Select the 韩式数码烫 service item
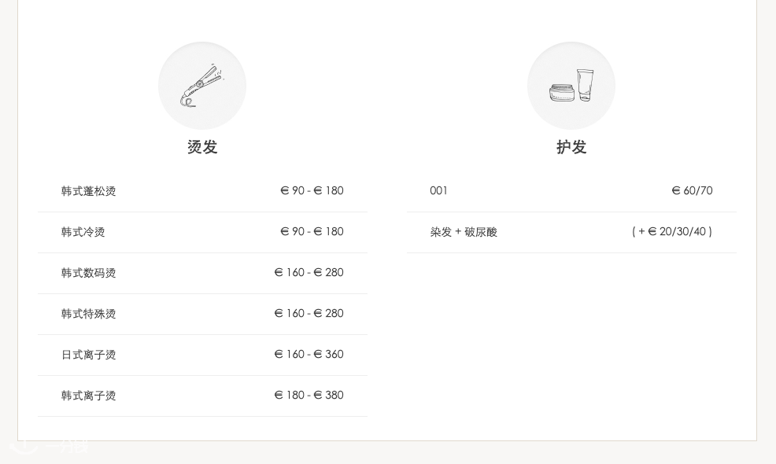This screenshot has height=464, width=776. [202, 273]
